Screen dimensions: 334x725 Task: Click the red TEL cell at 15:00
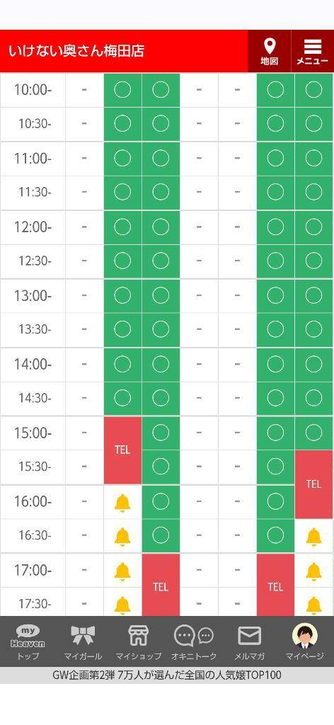pyautogui.click(x=122, y=450)
